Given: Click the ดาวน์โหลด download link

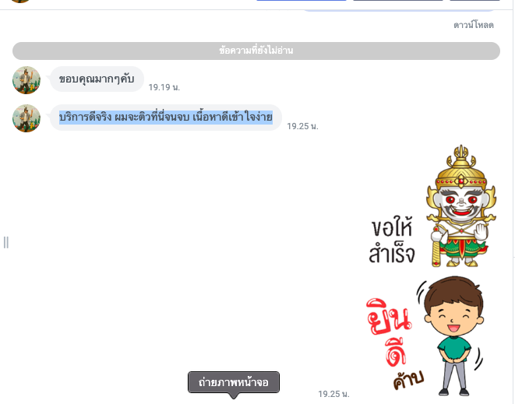Looking at the screenshot, I should [x=473, y=25].
